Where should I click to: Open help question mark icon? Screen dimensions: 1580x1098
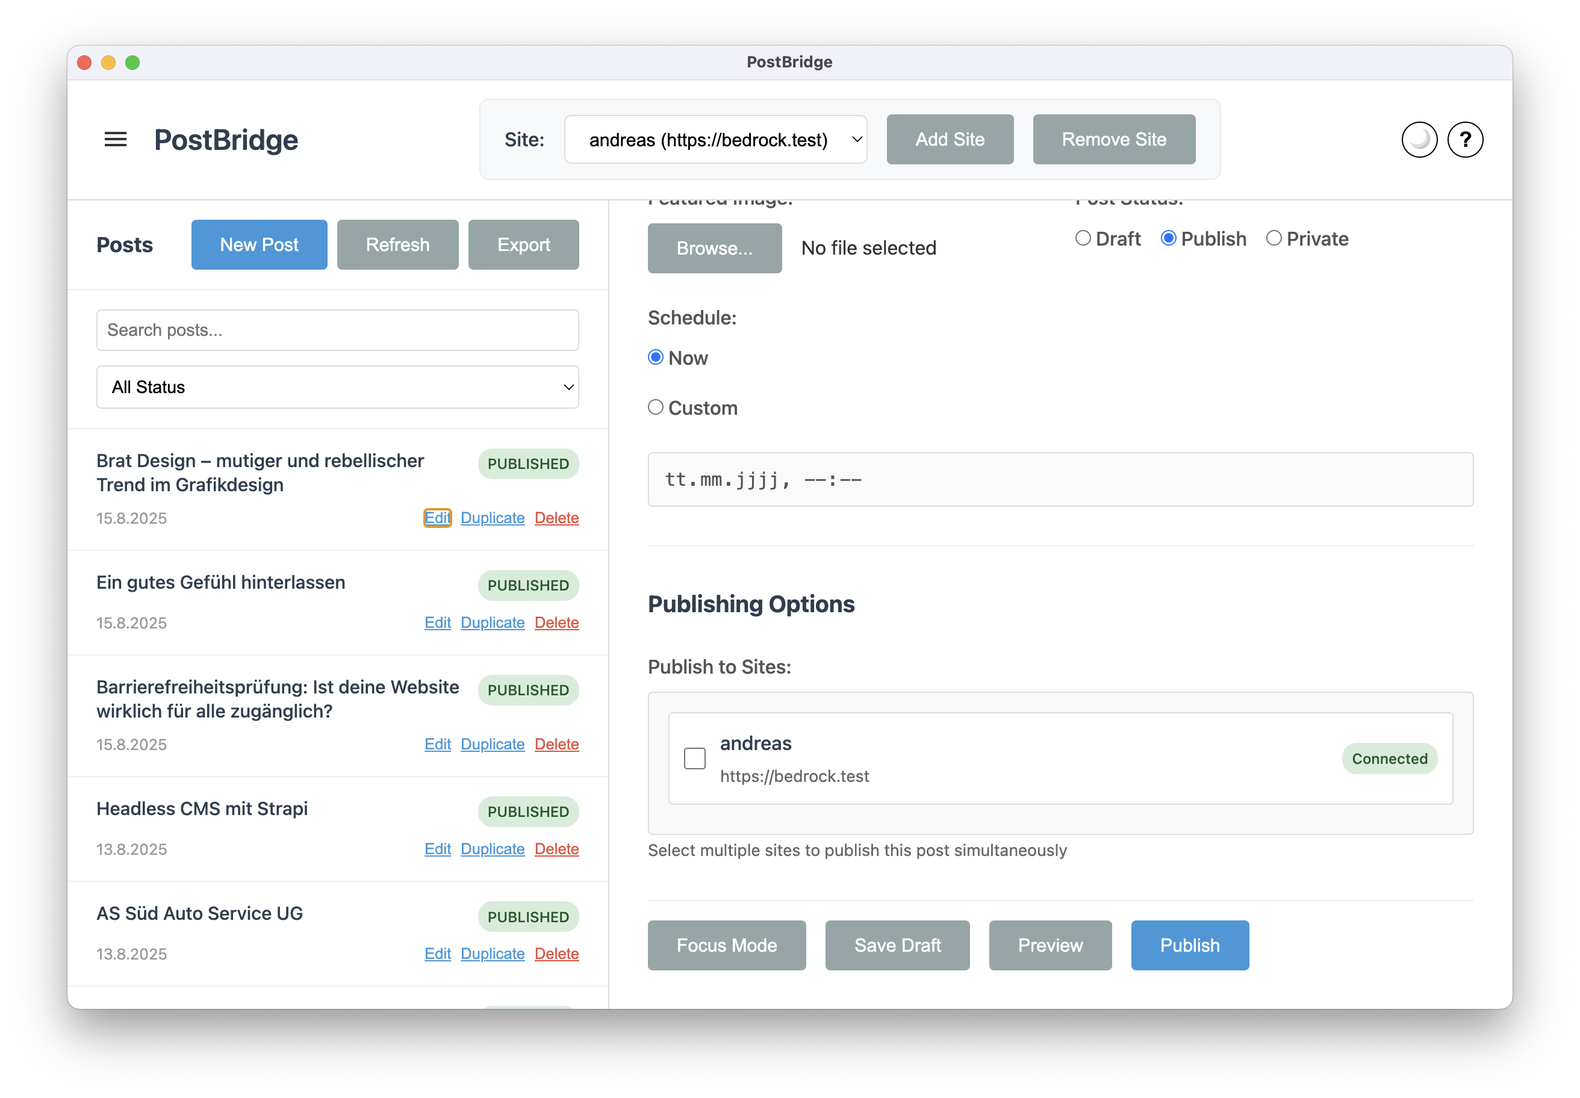click(1465, 140)
